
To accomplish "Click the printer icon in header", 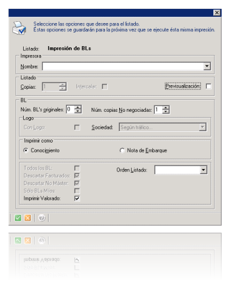I will (19, 28).
